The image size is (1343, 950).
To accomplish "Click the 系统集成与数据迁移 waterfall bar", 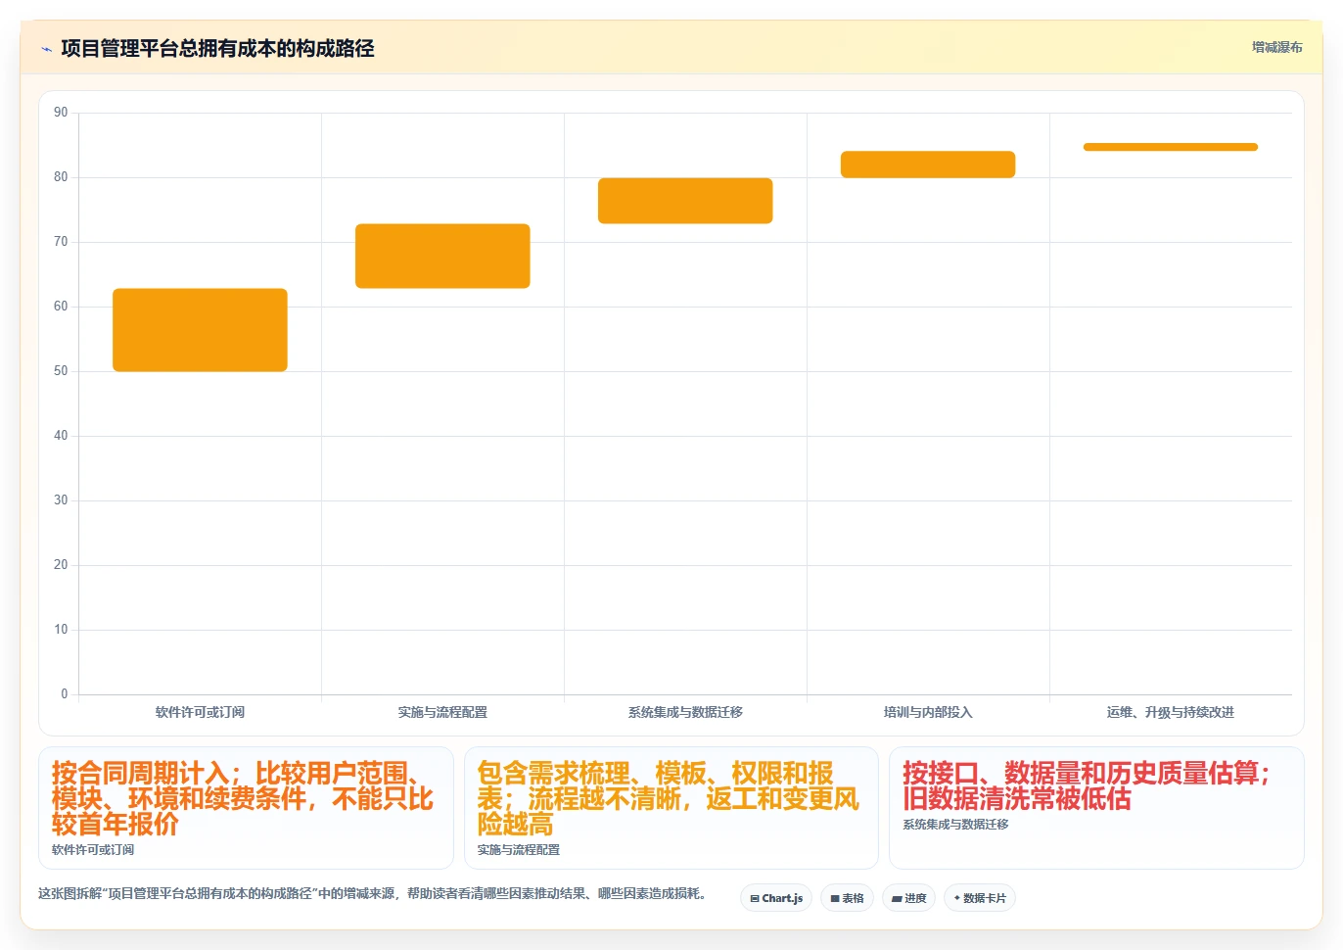I will [685, 201].
